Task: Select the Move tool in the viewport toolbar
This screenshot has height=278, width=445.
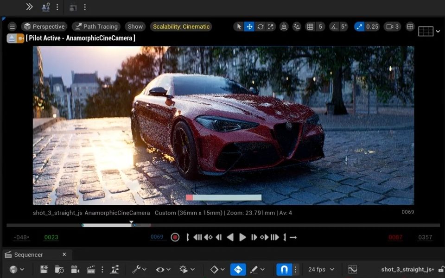Action: [249, 26]
